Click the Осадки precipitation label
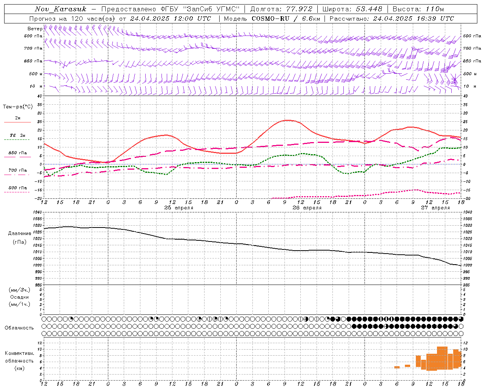 20,297
